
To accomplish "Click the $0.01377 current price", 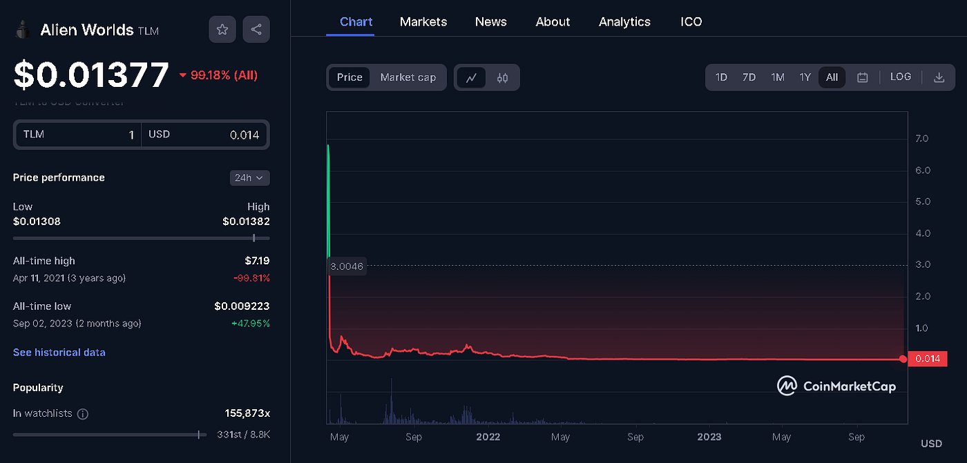I will point(91,75).
